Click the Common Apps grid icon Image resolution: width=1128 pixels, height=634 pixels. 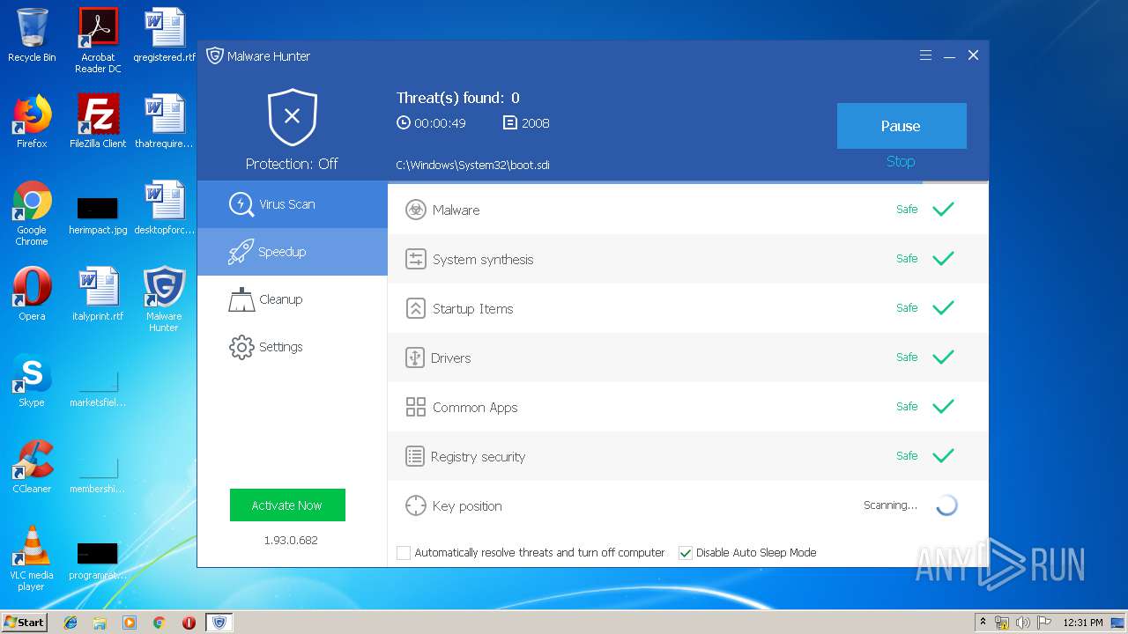(415, 407)
